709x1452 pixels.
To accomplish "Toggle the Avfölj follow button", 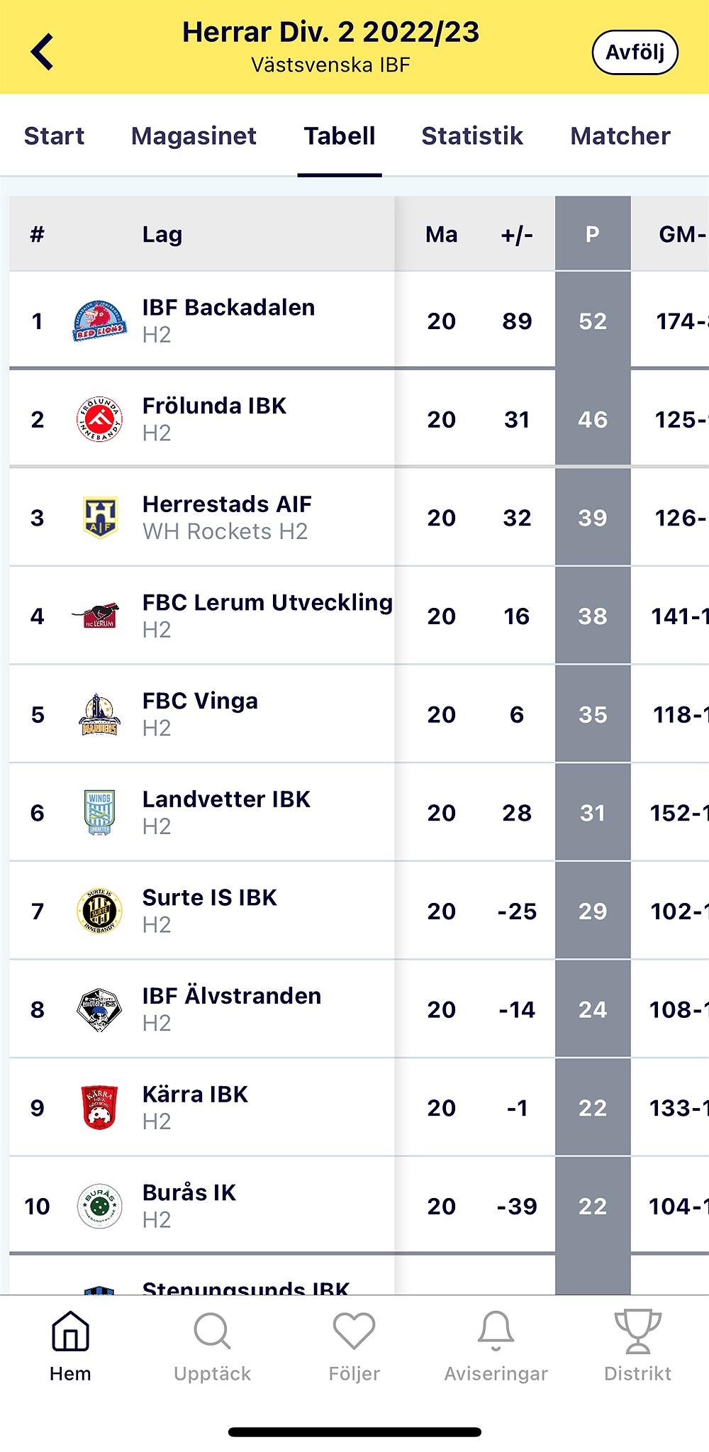I will pyautogui.click(x=635, y=52).
